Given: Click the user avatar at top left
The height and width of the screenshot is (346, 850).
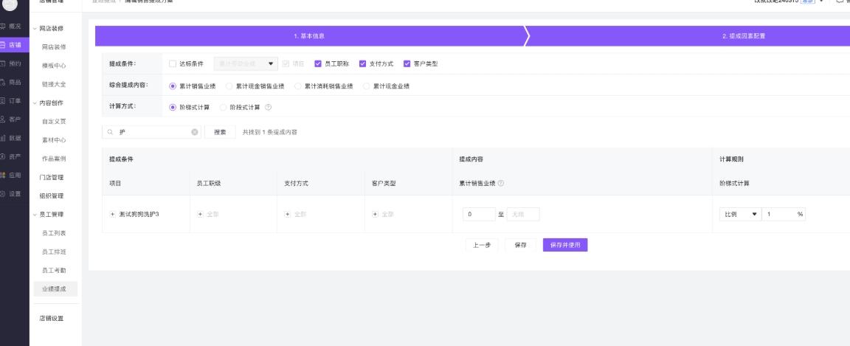Looking at the screenshot, I should (10, 3).
